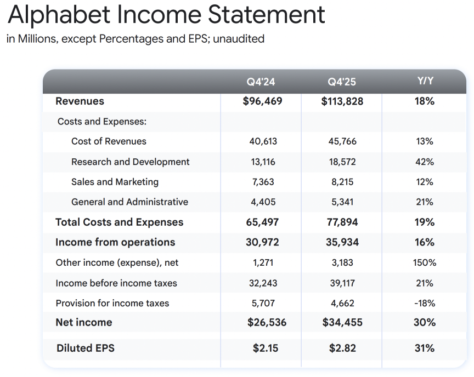This screenshot has width=474, height=377.
Task: Select the Income from operations label
Action: coord(115,242)
